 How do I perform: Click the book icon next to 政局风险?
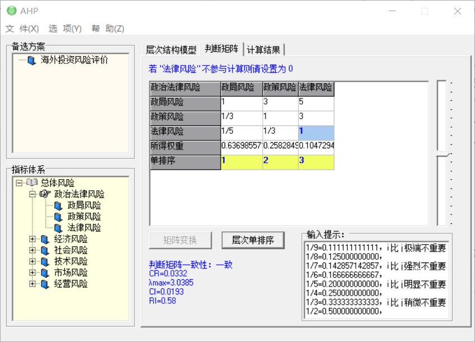pyautogui.click(x=58, y=205)
